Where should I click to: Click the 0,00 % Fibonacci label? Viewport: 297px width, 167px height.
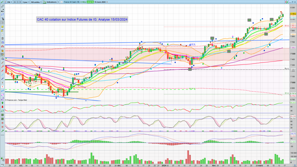(x=193, y=44)
